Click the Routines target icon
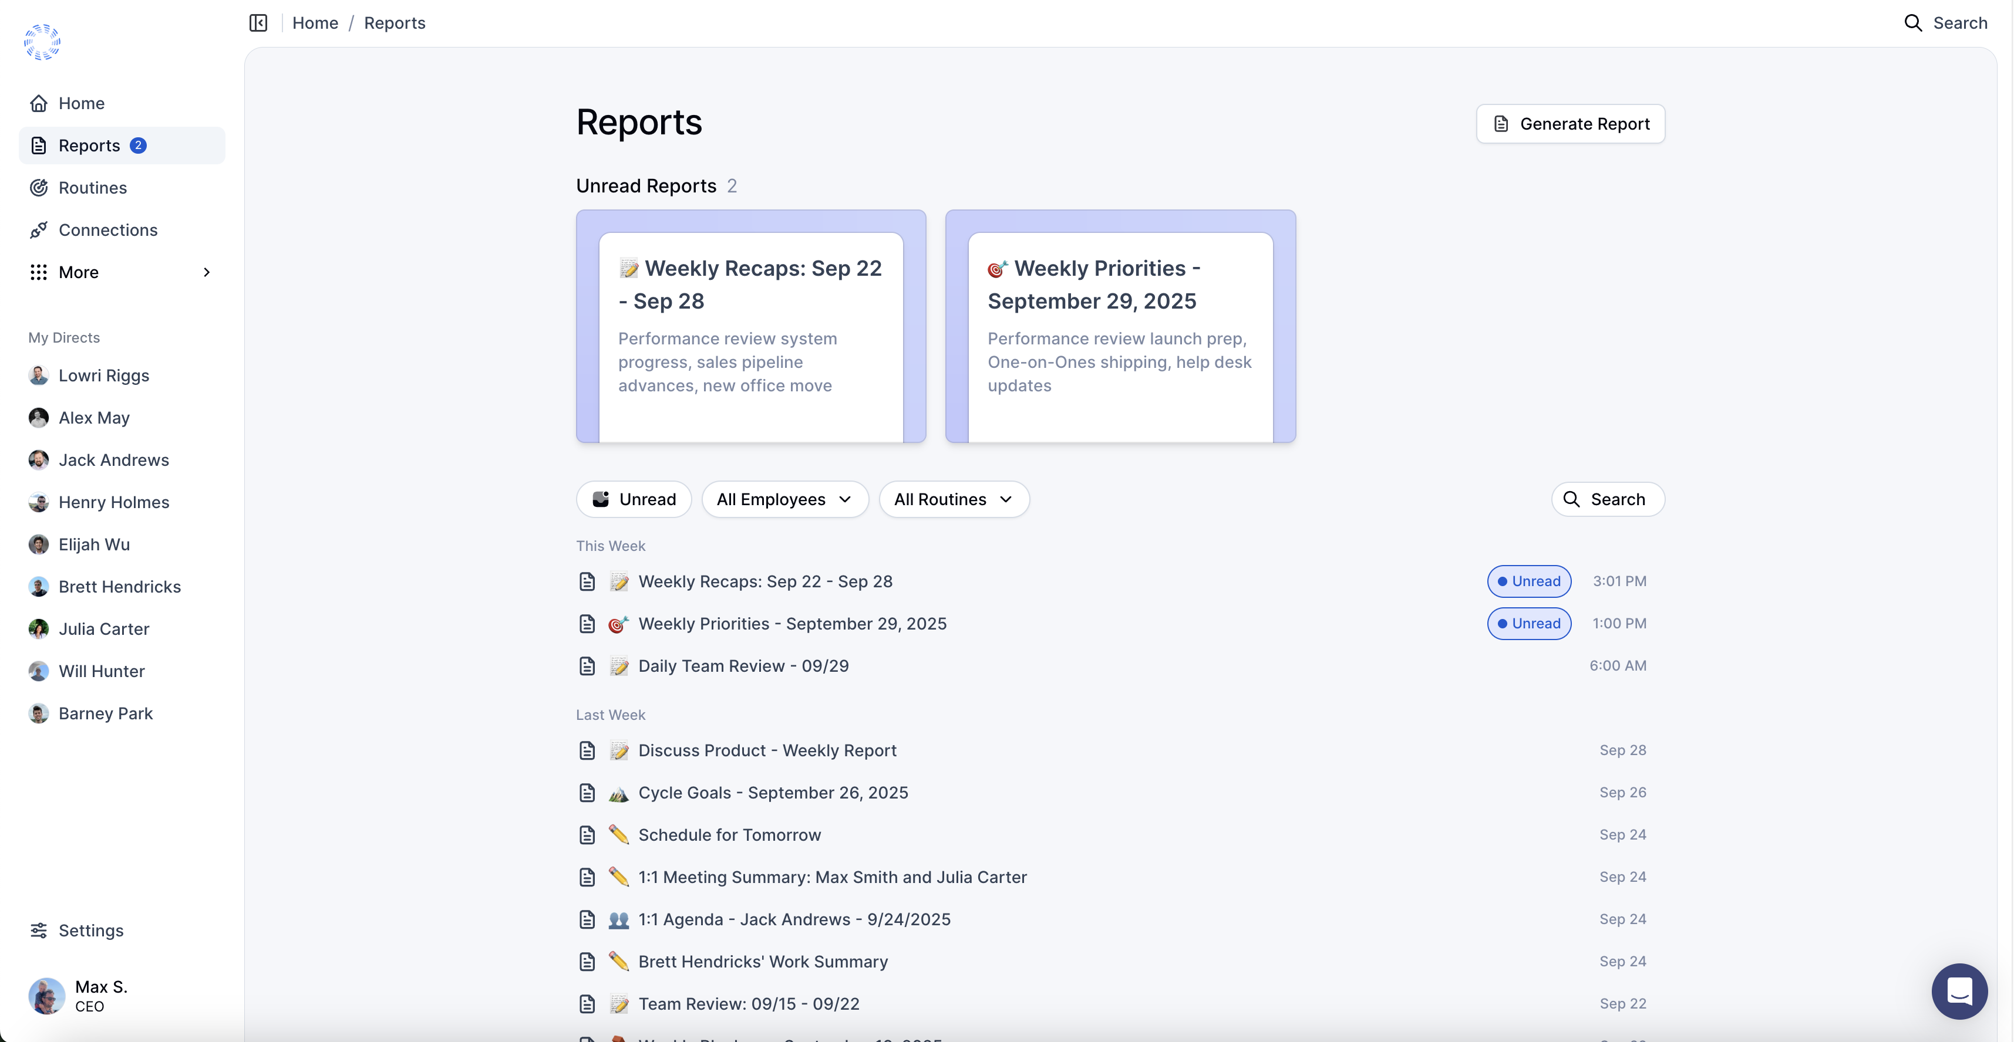 pyautogui.click(x=38, y=188)
